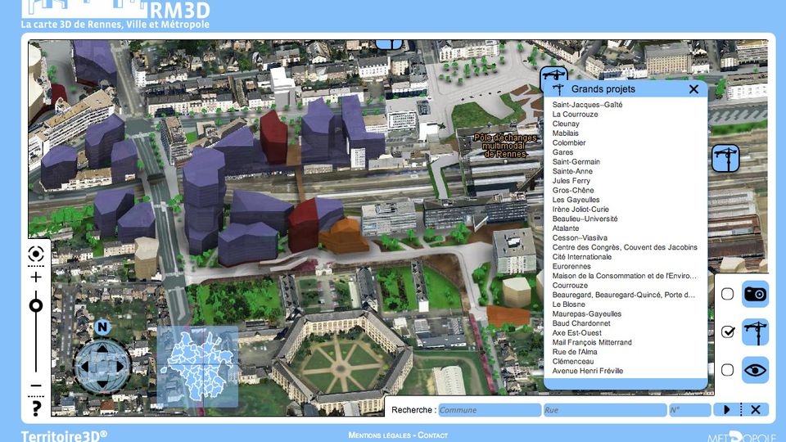Click the crane marker right of the project list

click(x=725, y=158)
